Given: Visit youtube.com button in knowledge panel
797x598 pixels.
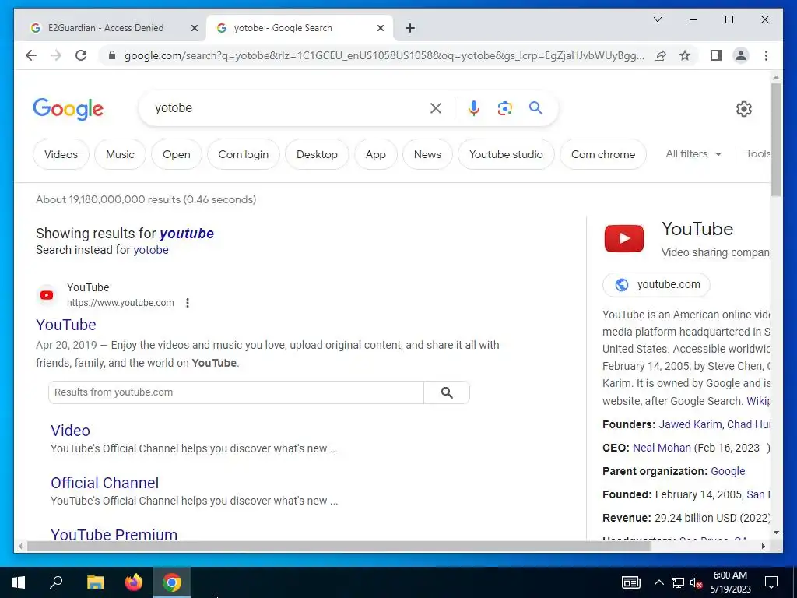Looking at the screenshot, I should (x=656, y=285).
